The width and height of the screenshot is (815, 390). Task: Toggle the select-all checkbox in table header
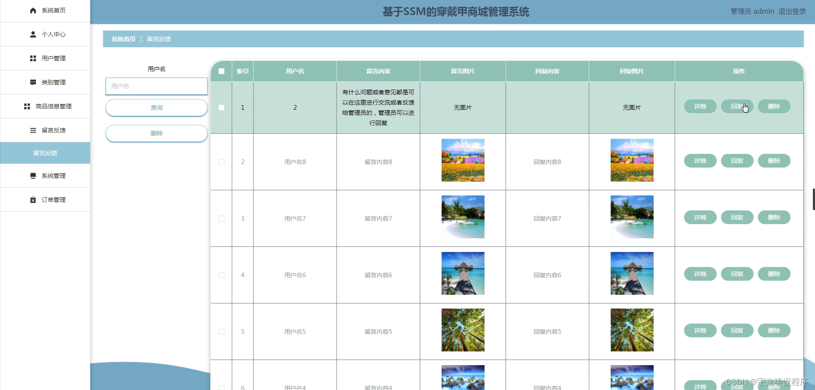[x=221, y=71]
